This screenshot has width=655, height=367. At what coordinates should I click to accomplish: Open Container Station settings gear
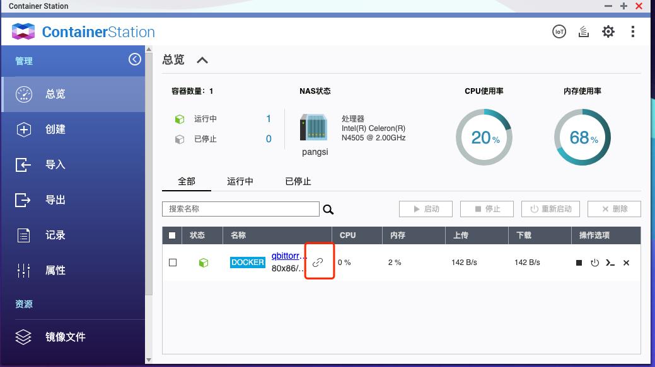coord(608,31)
